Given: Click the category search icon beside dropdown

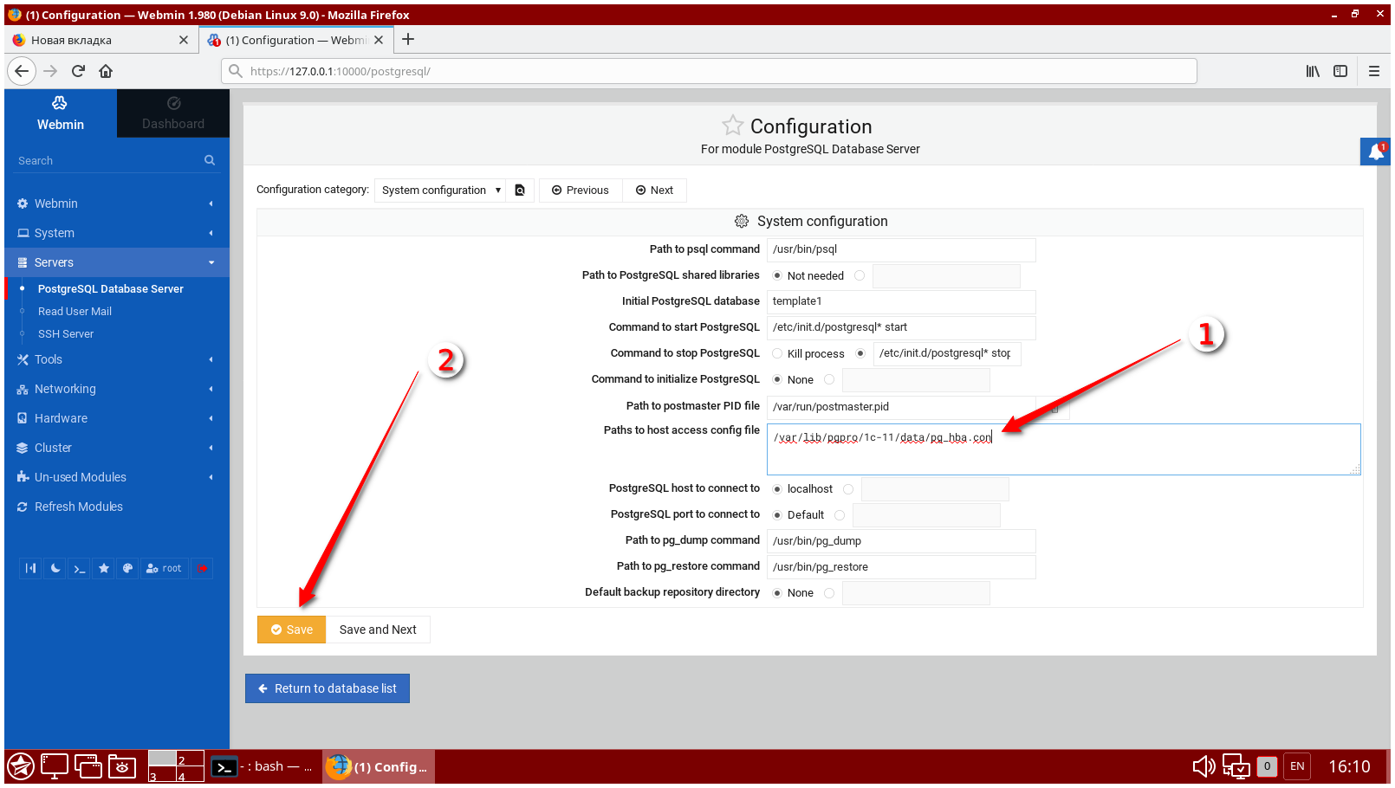Looking at the screenshot, I should point(520,191).
